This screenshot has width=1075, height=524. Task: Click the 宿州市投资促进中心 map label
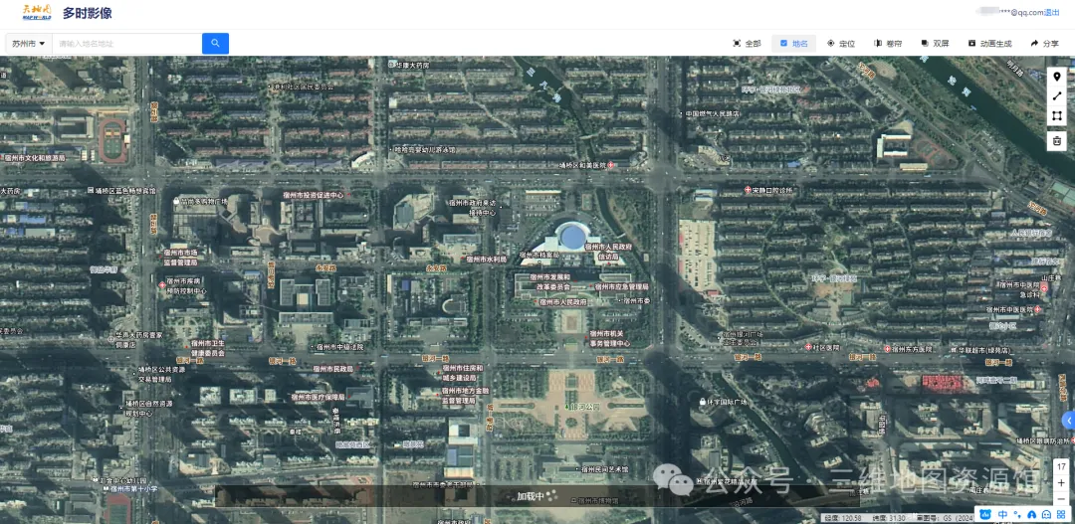(x=313, y=195)
